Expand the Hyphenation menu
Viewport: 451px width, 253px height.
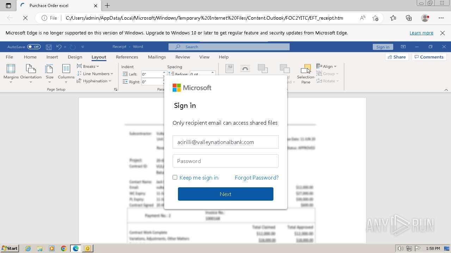pos(94,81)
